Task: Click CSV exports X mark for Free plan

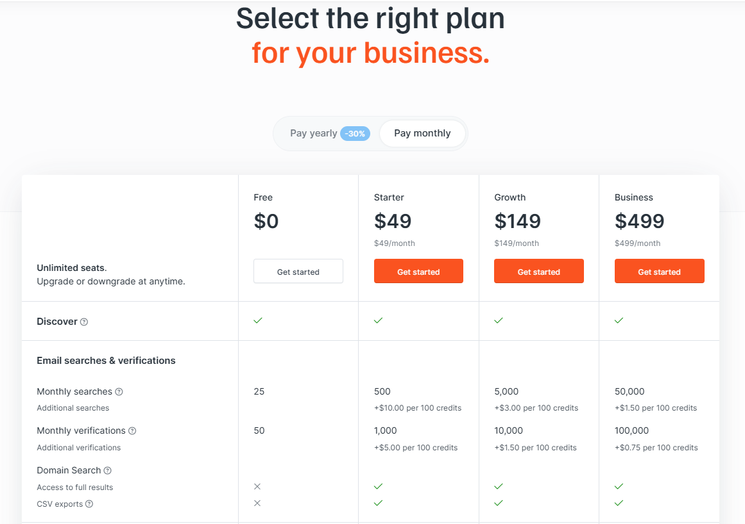Action: pyautogui.click(x=257, y=504)
